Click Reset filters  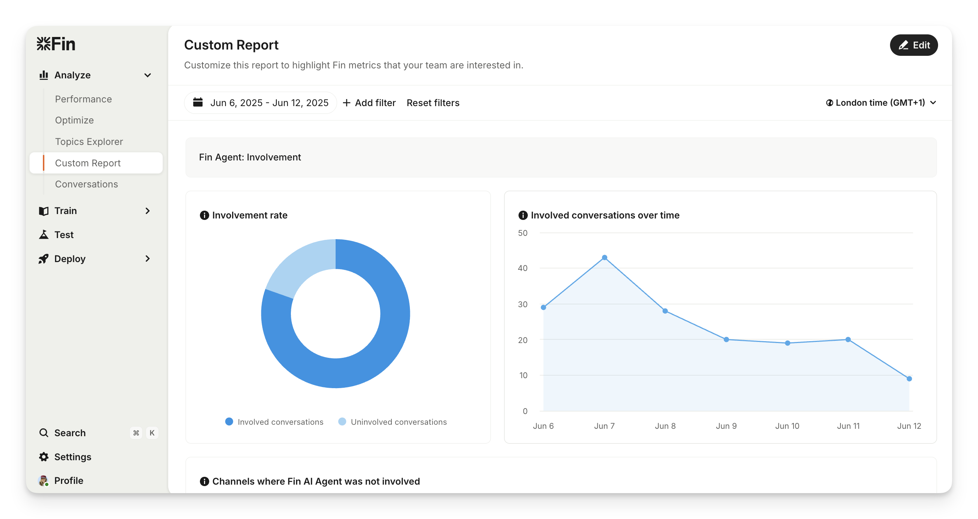(433, 103)
